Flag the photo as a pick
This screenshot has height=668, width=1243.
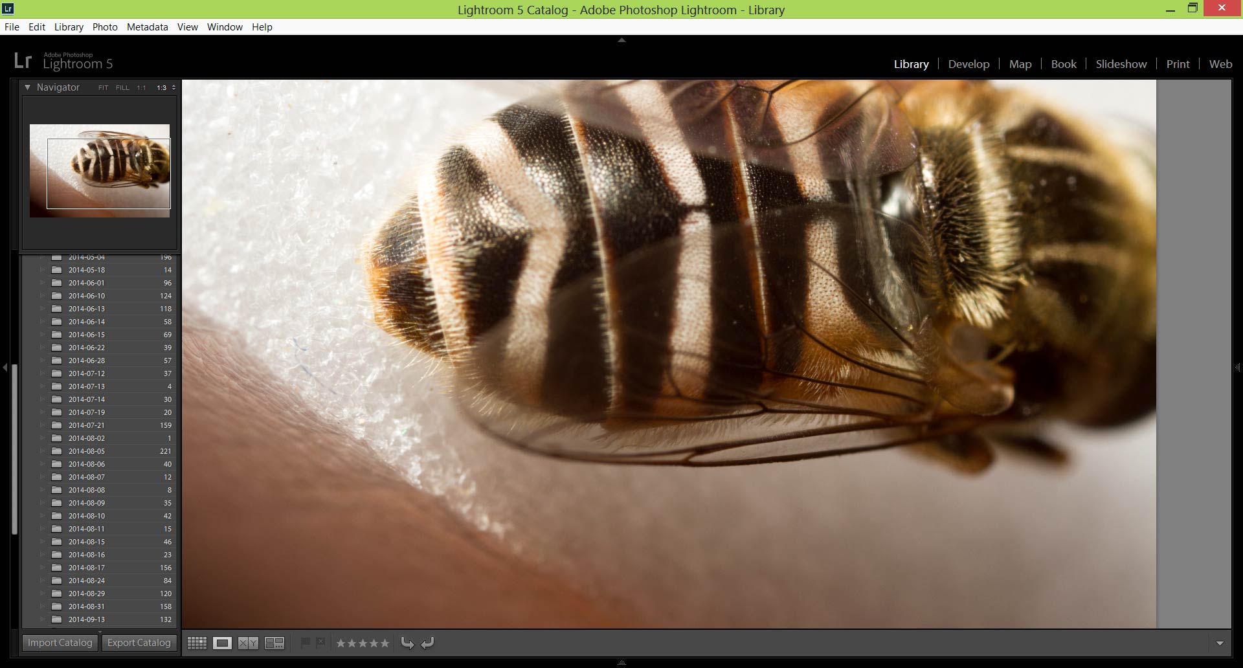point(306,642)
